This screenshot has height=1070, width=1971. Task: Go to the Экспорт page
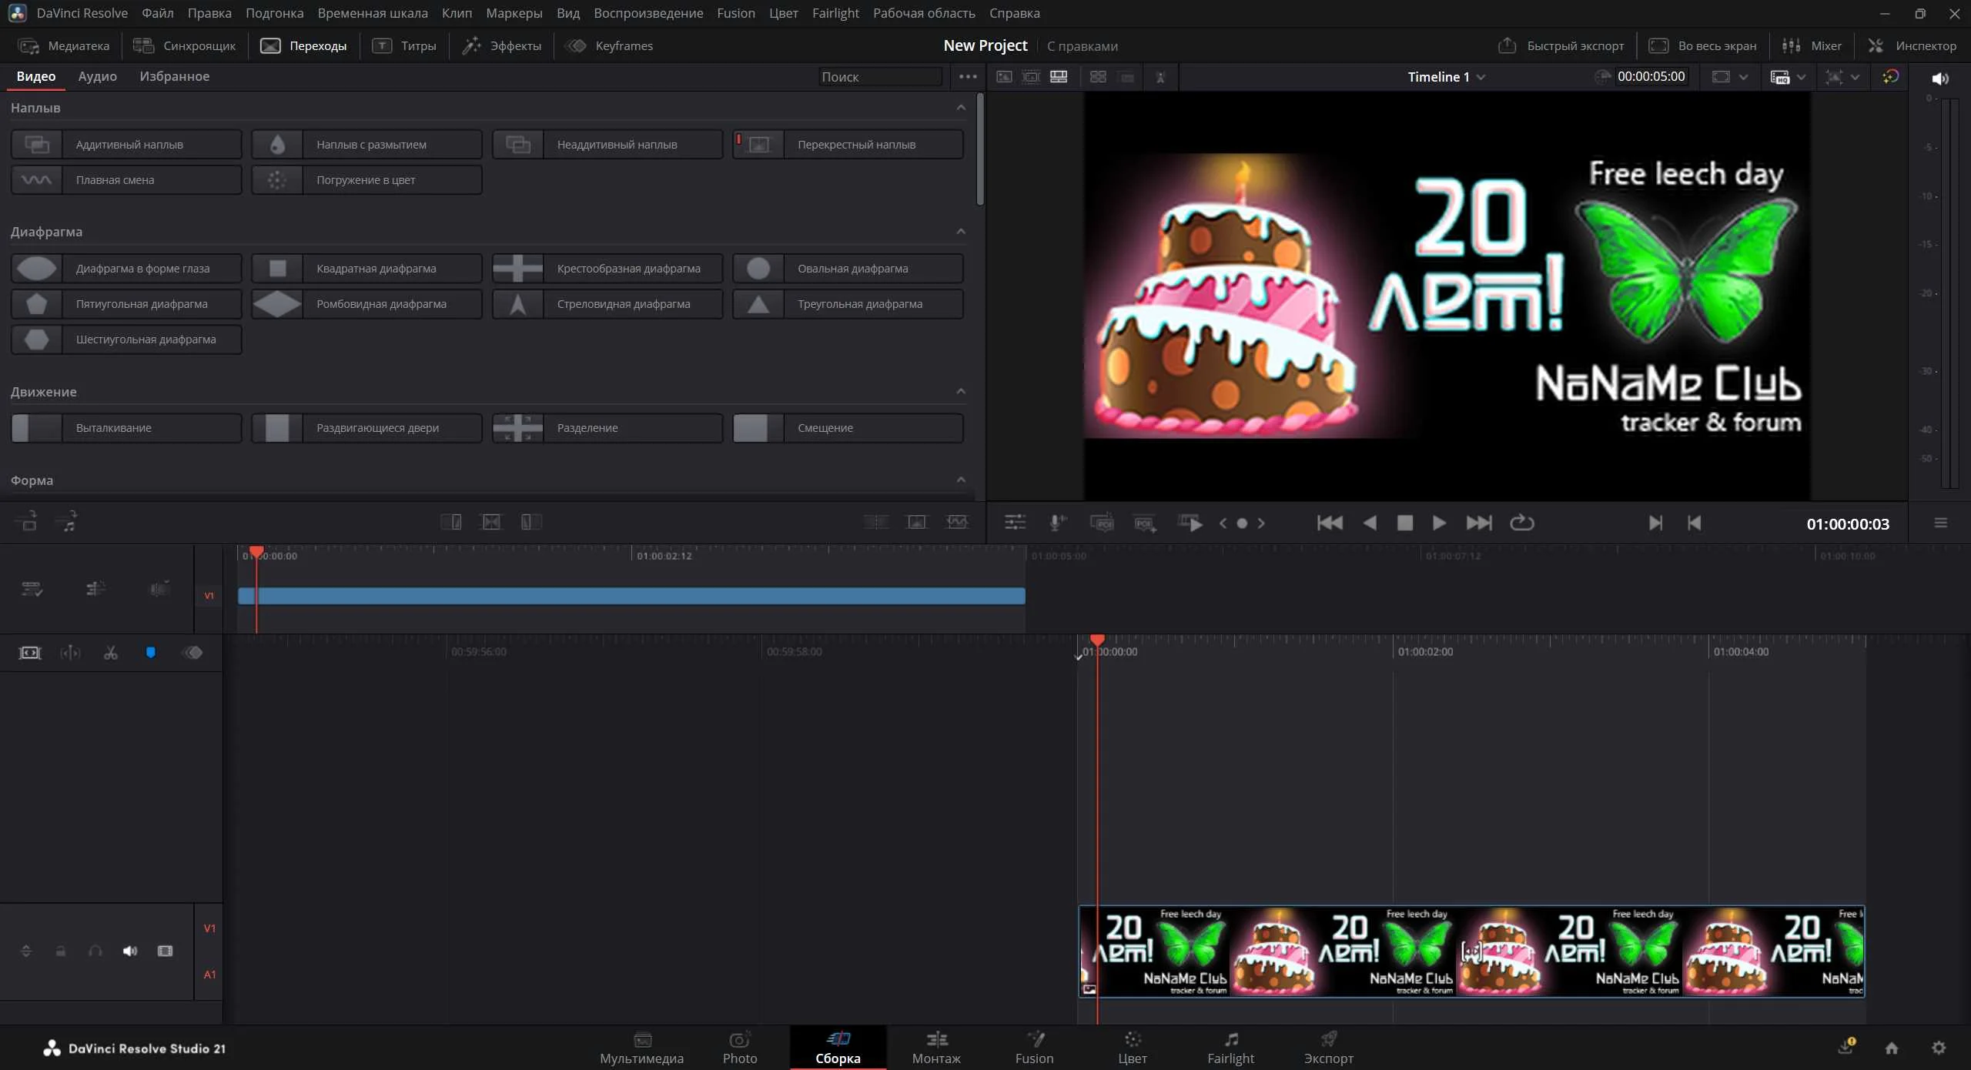coord(1328,1048)
